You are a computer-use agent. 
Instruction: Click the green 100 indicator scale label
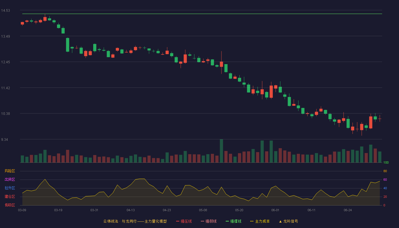(x=386, y=163)
